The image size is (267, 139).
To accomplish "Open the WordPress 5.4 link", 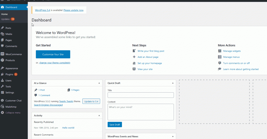I will 43,10.
